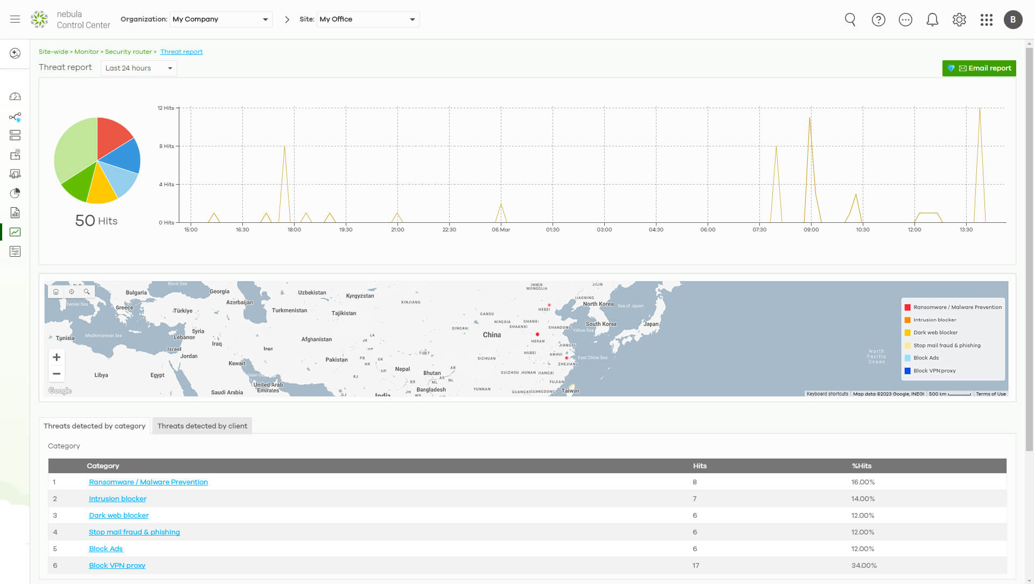The height and width of the screenshot is (584, 1034).
Task: Expand the Organization My Company dropdown
Action: pos(221,19)
